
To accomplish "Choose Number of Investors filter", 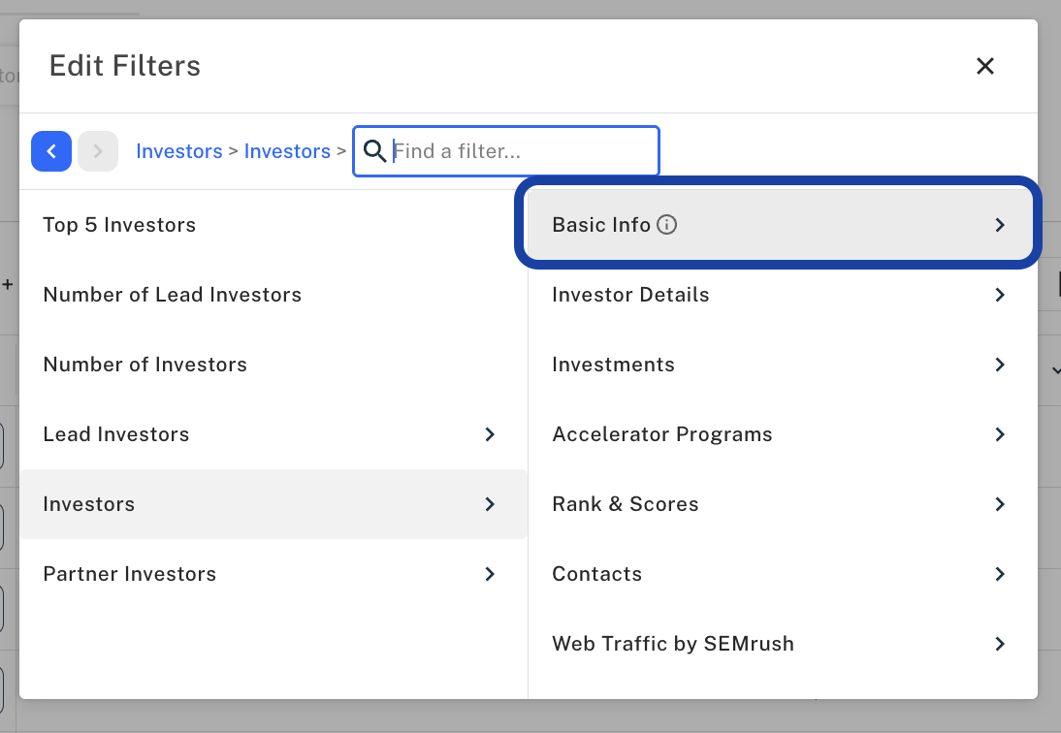I will pos(145,365).
